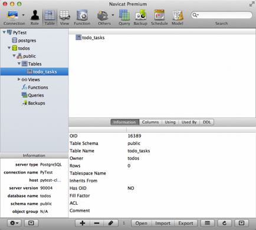Screen dimensions: 256x230
Task: Toggle the bottom detail pane button
Action: [242, 223]
